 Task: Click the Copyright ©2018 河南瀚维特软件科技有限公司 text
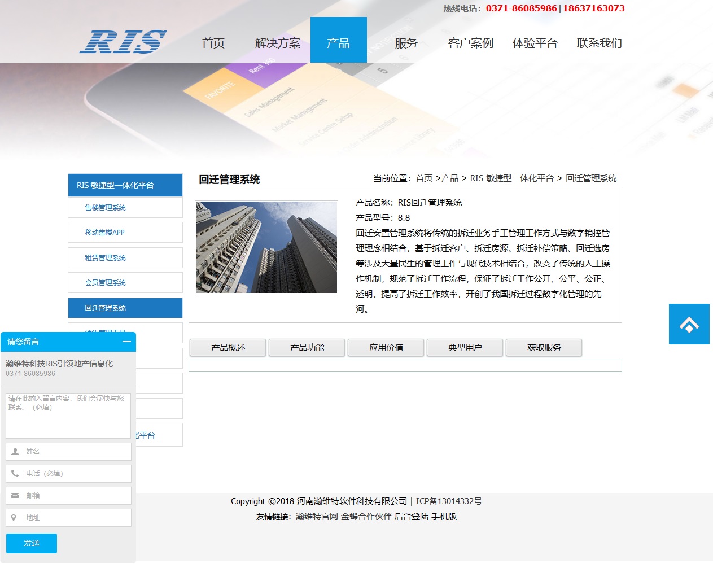click(x=319, y=501)
